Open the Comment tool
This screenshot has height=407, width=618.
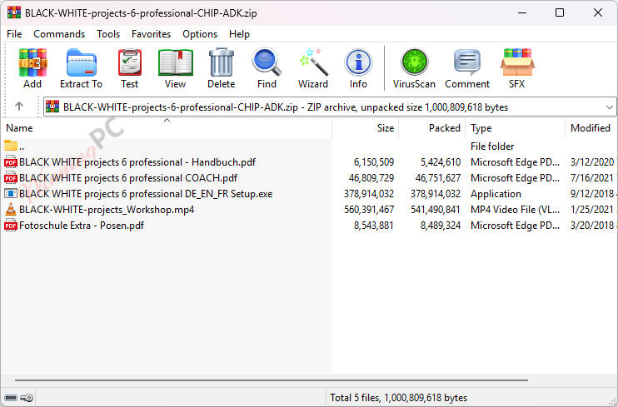pyautogui.click(x=467, y=62)
